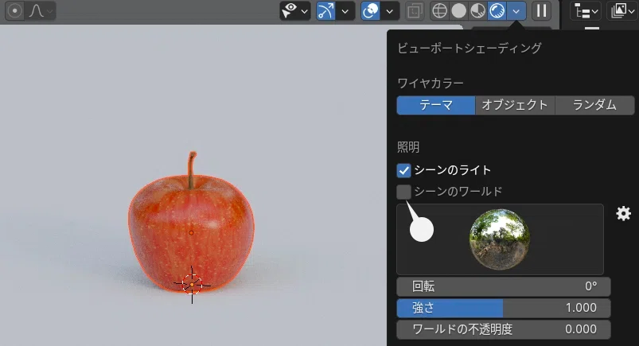
Task: Expand gizmo options dropdown arrow
Action: pos(345,11)
